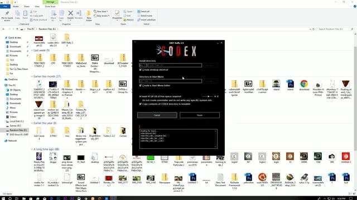The width and height of the screenshot is (357, 200).
Task: Select the Chrome download icon file
Action: (304, 85)
